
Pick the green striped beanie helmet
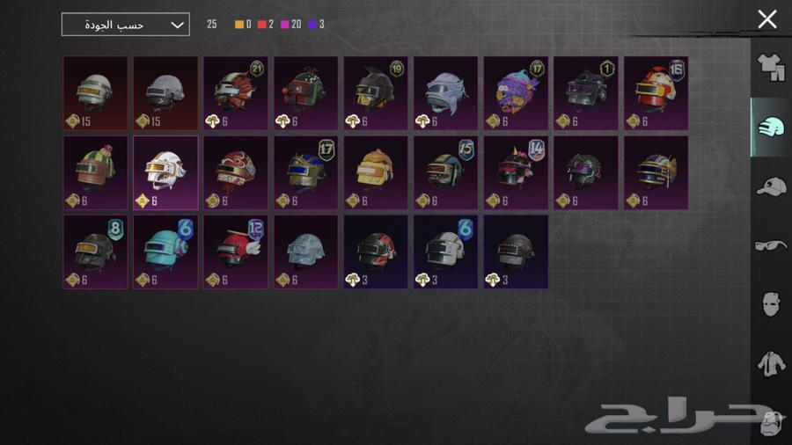95,172
